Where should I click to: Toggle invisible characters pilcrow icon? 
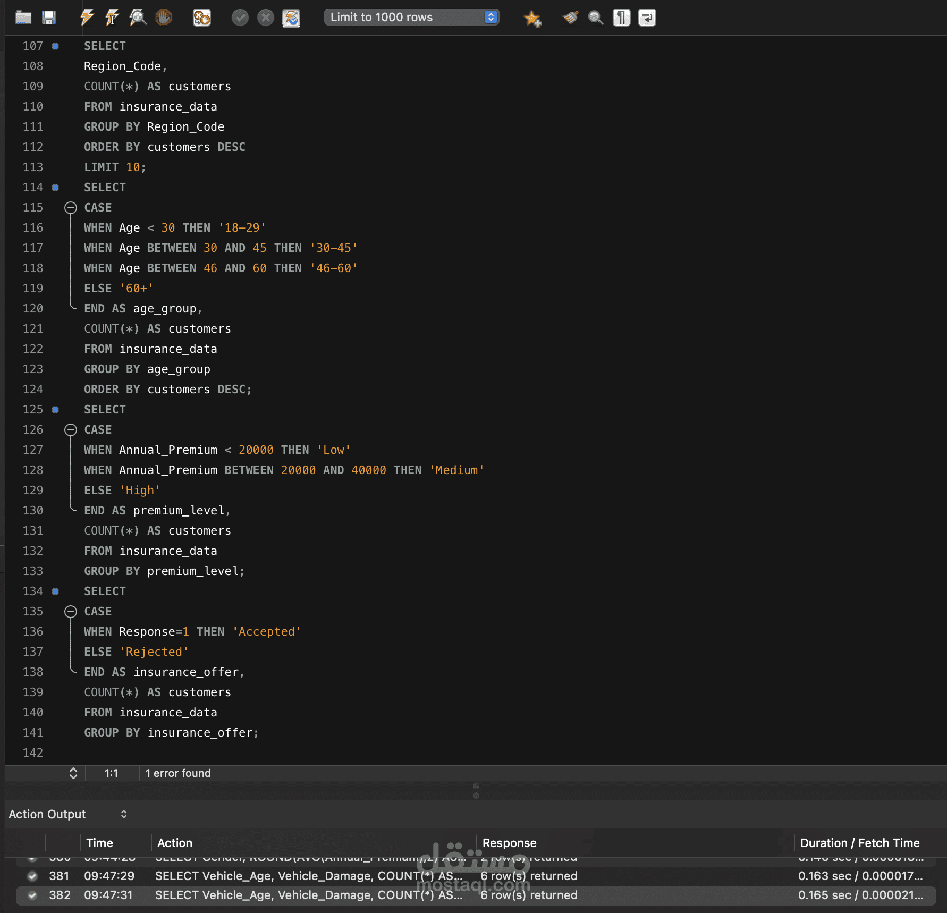click(x=621, y=18)
